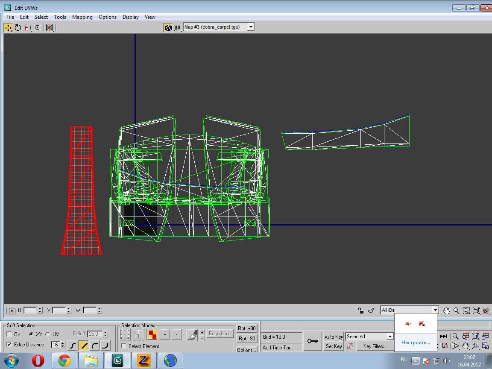The width and height of the screenshot is (492, 369).
Task: Open the Selected key filter dropdown
Action: click(x=389, y=337)
